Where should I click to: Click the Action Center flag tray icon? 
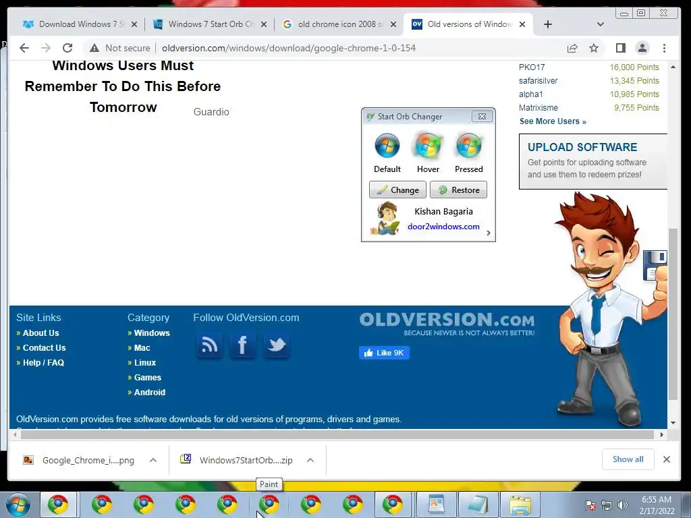coord(591,505)
